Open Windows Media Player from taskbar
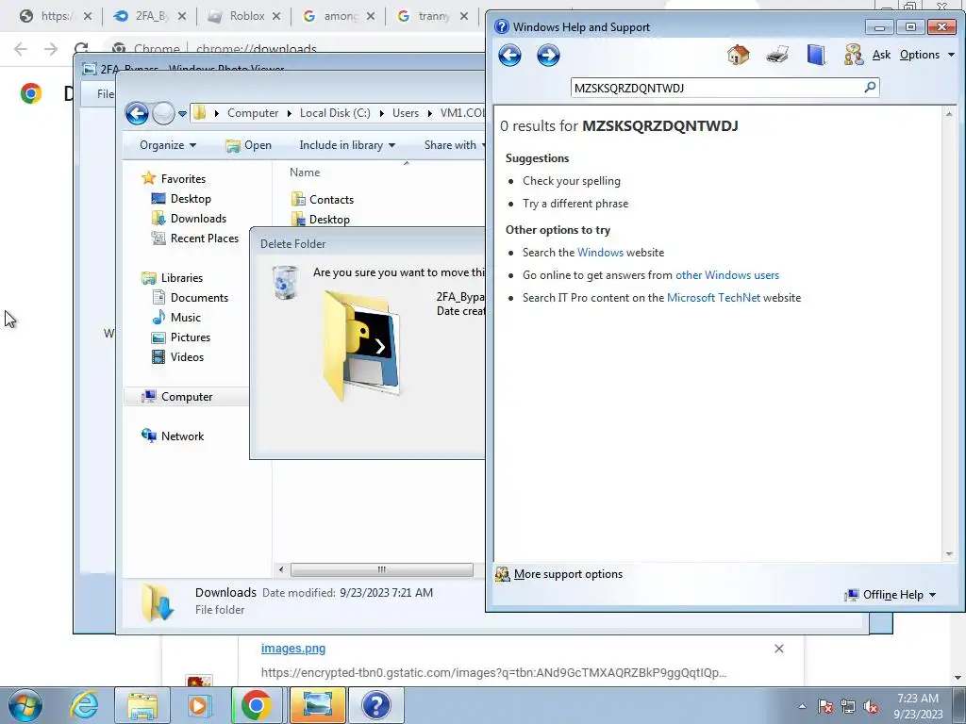The height and width of the screenshot is (724, 966). tap(199, 705)
